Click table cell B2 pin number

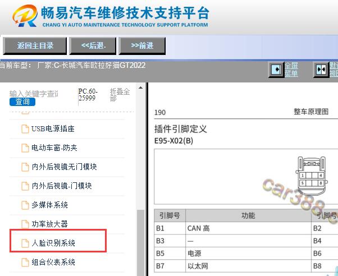pos(325,228)
